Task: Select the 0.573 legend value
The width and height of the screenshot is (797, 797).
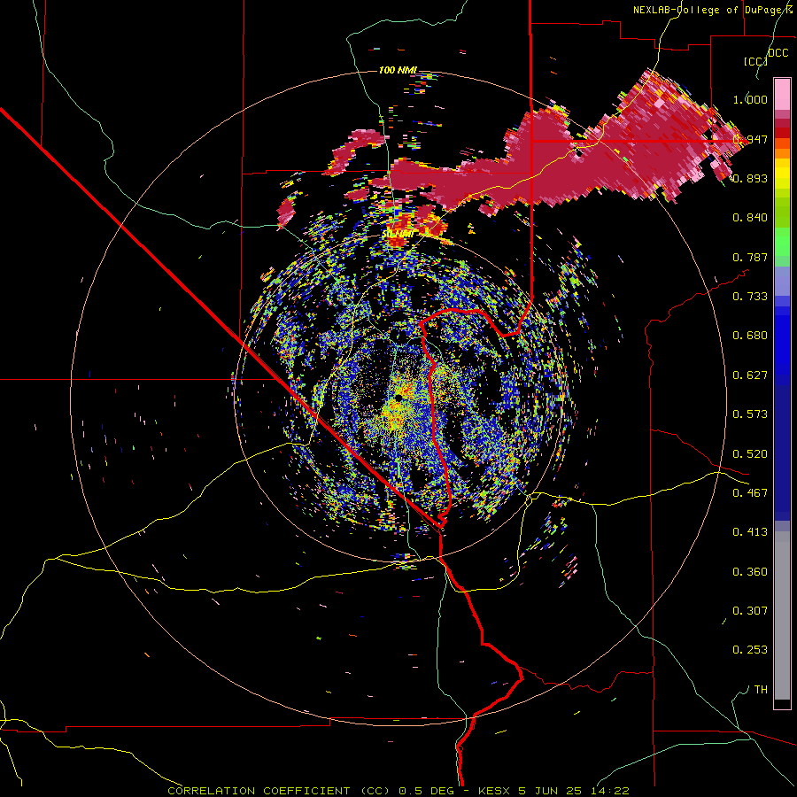Action: coord(750,414)
